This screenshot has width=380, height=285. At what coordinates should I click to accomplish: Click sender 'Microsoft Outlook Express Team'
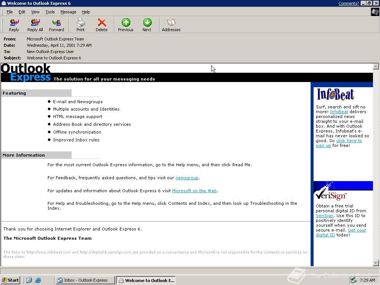[55, 39]
